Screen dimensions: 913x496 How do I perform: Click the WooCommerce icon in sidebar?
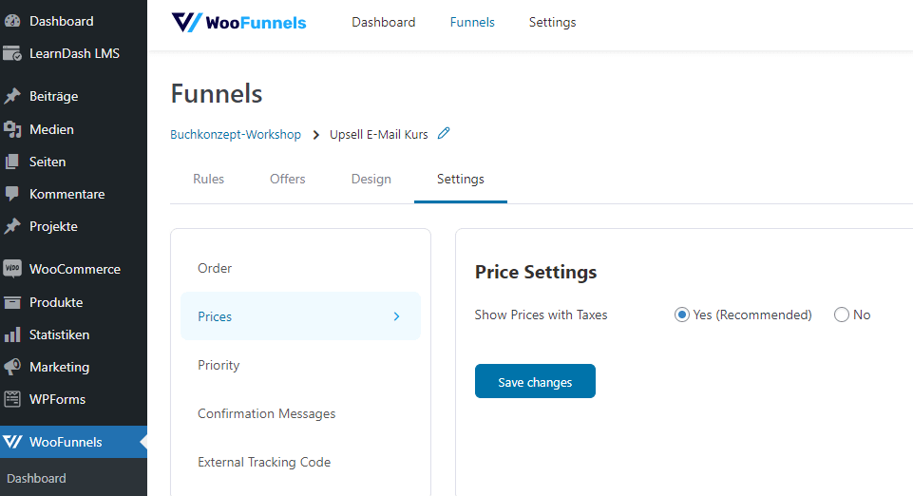click(12, 269)
